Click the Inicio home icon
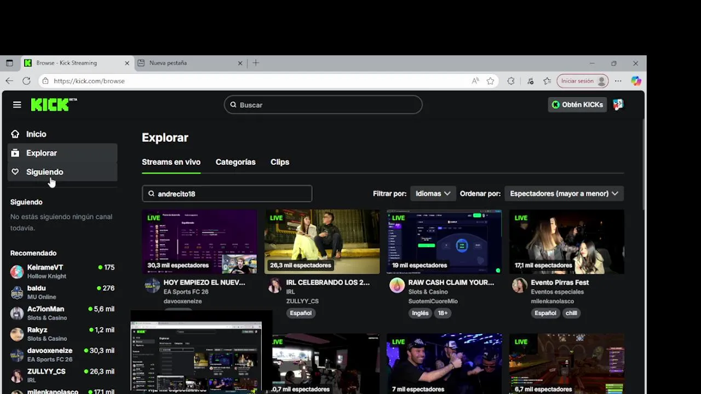Image resolution: width=701 pixels, height=394 pixels. [15, 134]
